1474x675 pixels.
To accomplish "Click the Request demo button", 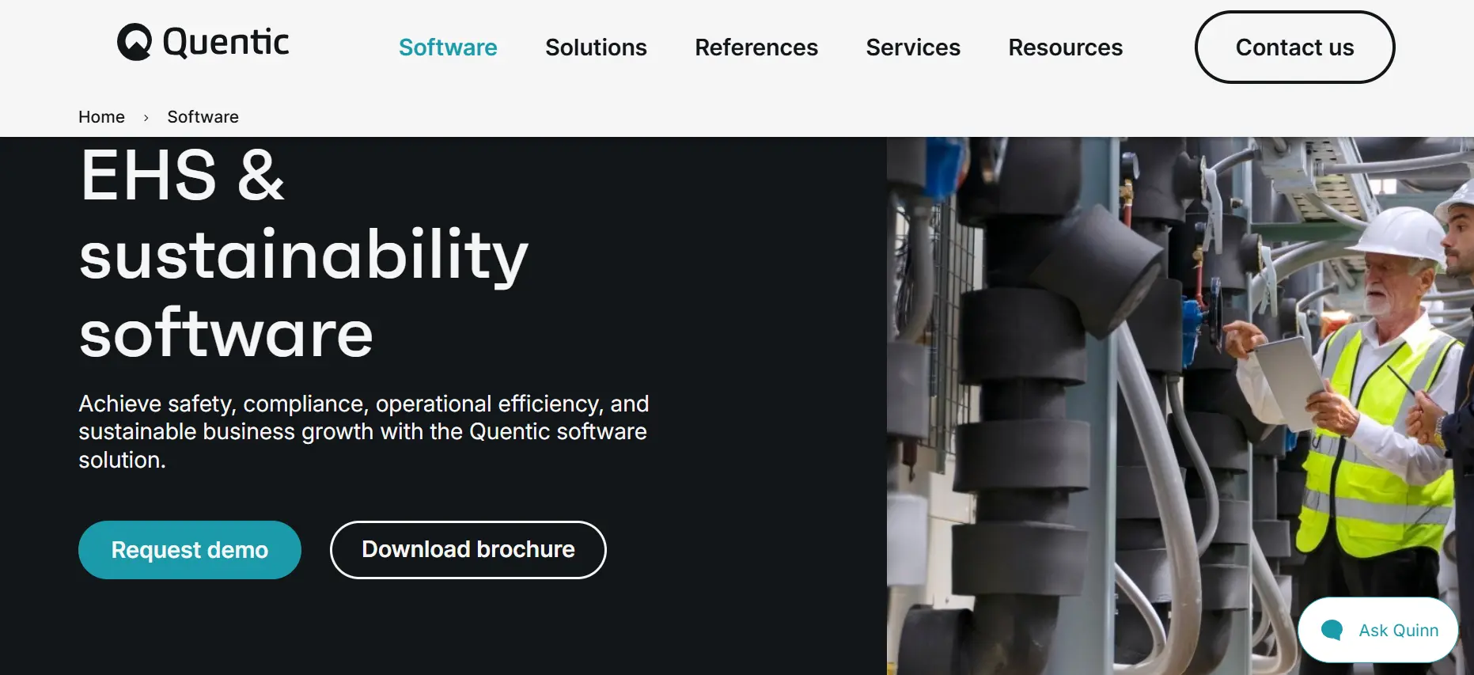I will (190, 550).
